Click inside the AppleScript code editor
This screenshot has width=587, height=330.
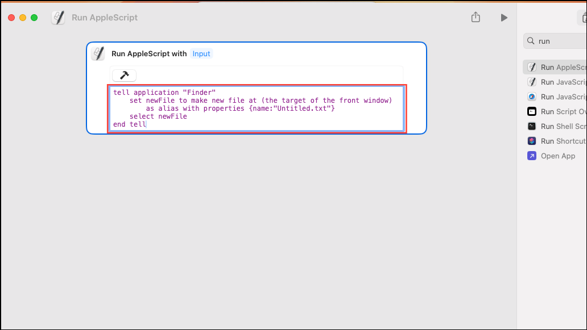(x=256, y=108)
